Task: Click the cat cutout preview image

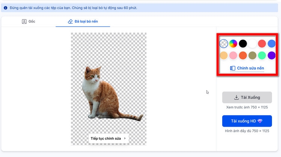Action: [x=109, y=89]
